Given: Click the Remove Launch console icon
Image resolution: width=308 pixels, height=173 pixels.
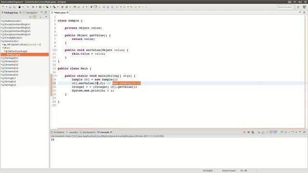Looking at the screenshot, I should [248, 132].
